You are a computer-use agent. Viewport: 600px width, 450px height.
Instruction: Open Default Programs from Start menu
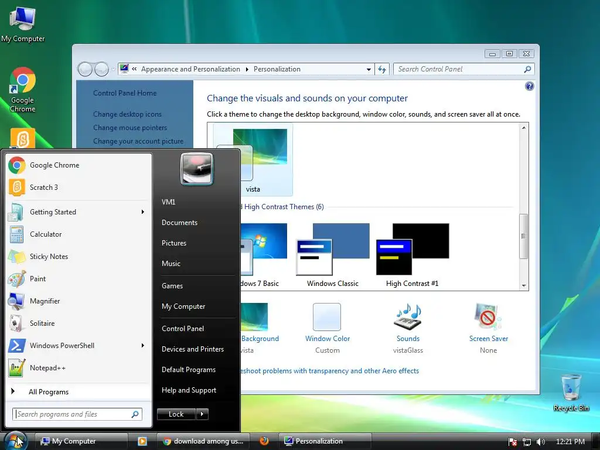188,370
